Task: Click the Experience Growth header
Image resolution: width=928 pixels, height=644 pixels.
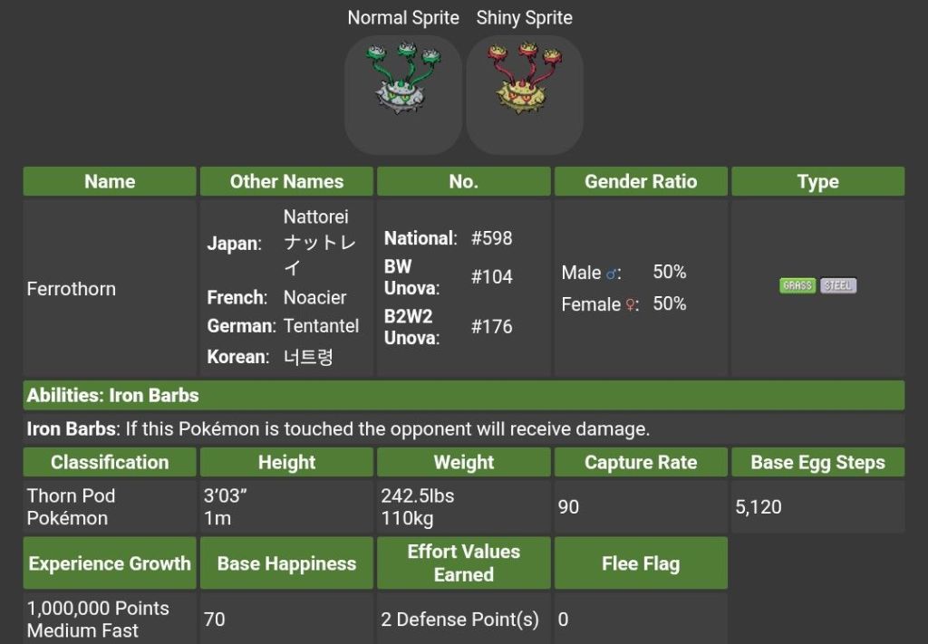Action: tap(110, 563)
